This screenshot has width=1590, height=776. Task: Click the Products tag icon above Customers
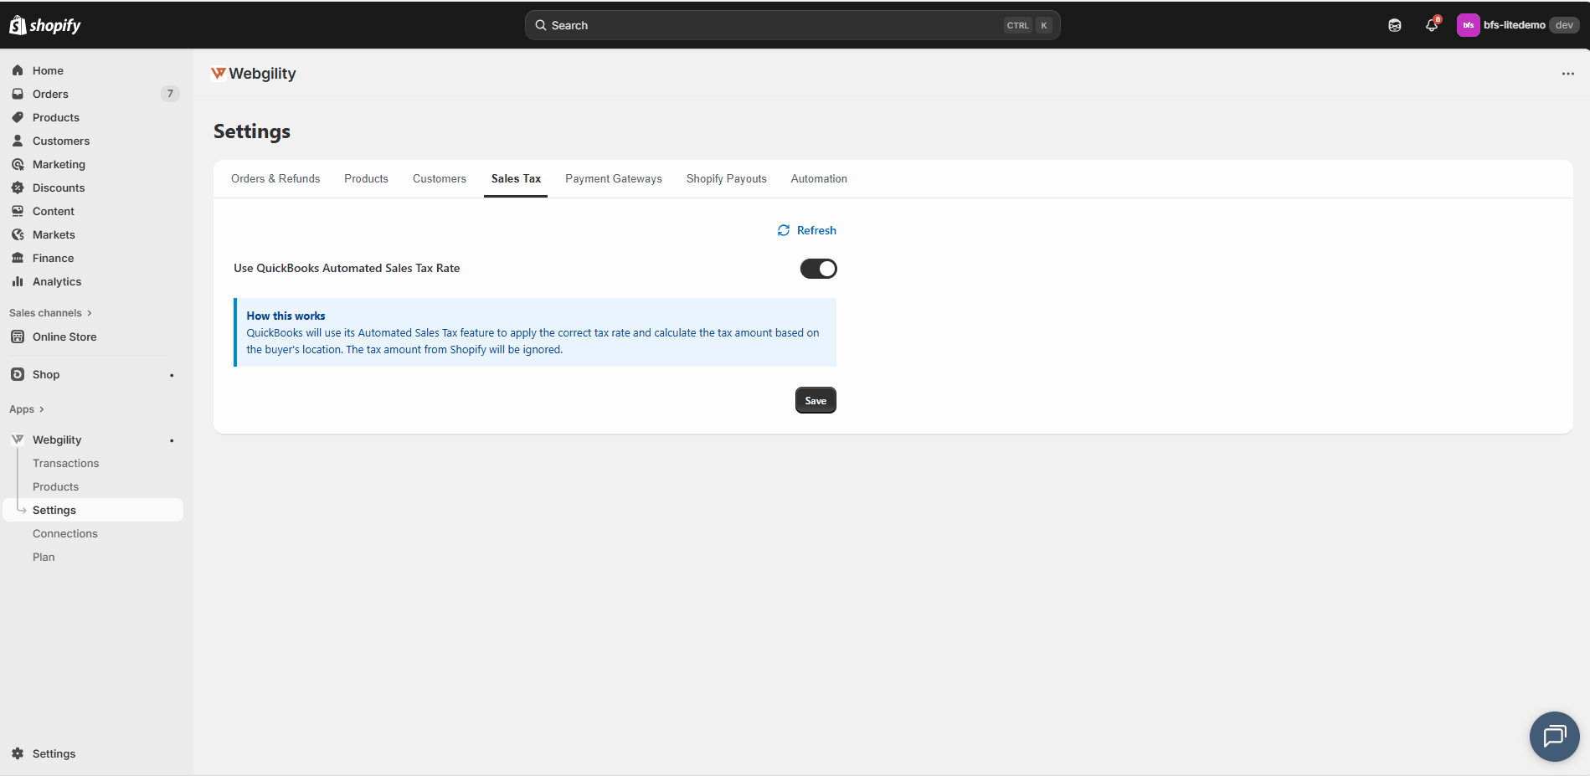18,117
